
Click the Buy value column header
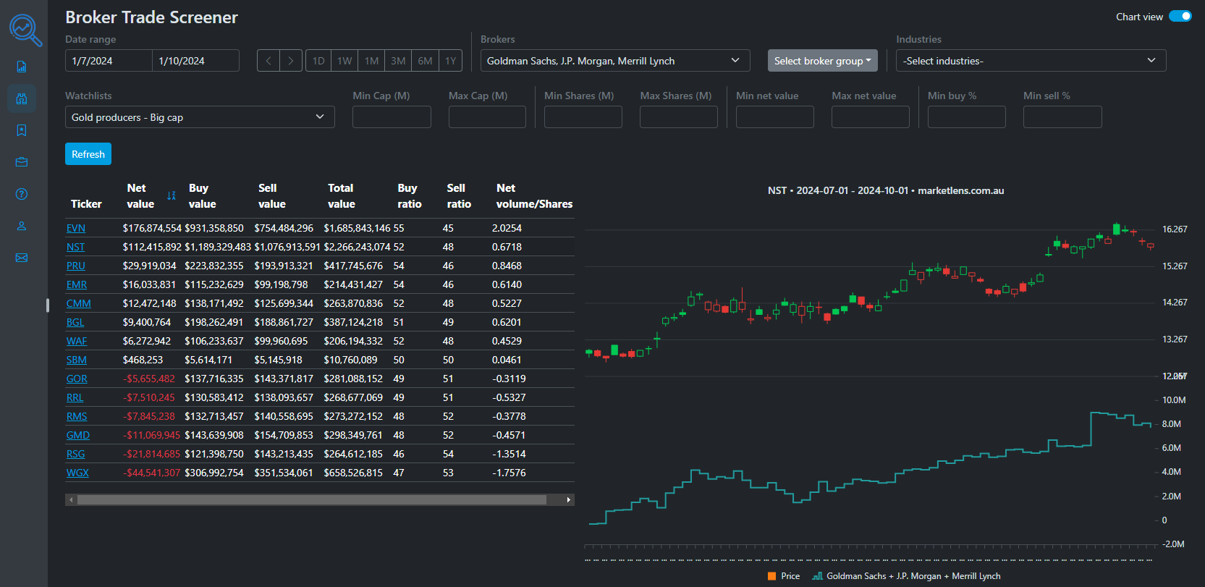202,196
